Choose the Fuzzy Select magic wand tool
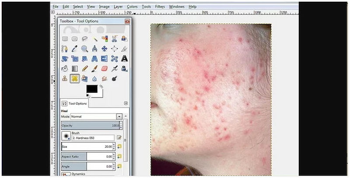The width and height of the screenshot is (350, 178). click(94, 39)
